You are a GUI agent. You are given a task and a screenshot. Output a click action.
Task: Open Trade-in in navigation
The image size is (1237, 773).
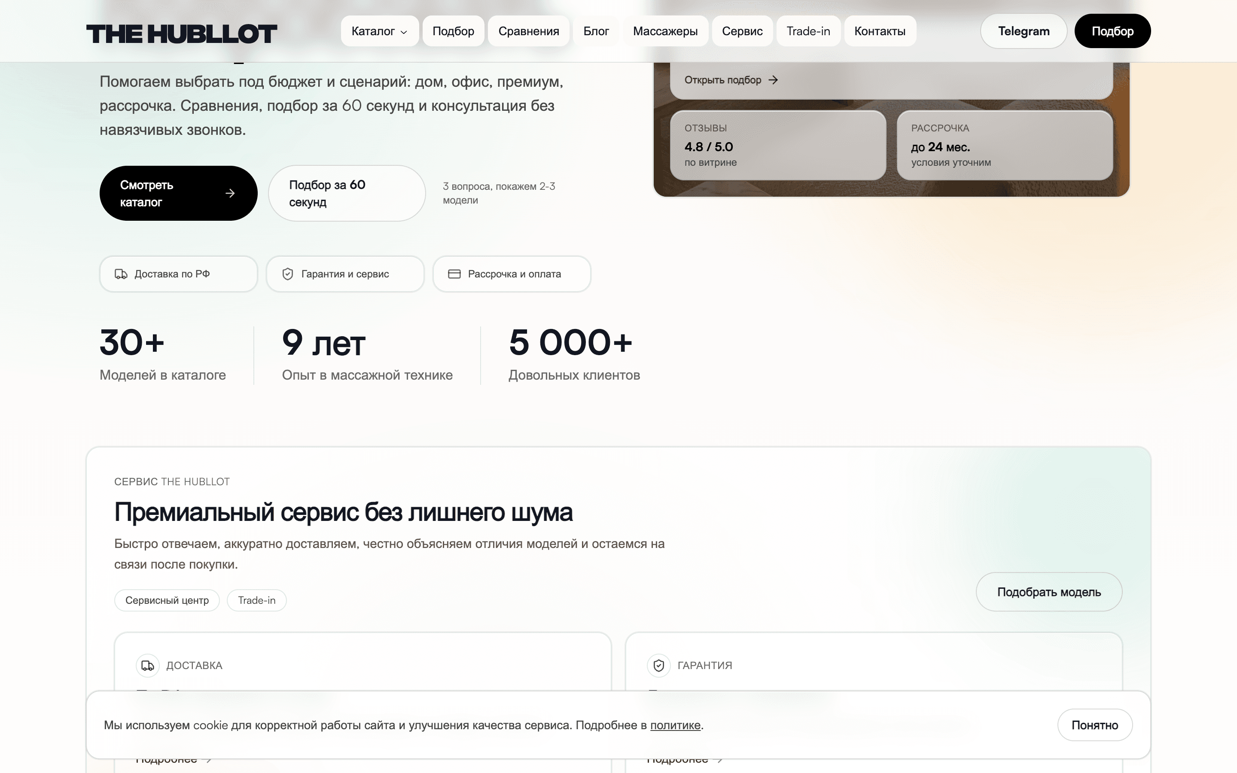coord(808,31)
